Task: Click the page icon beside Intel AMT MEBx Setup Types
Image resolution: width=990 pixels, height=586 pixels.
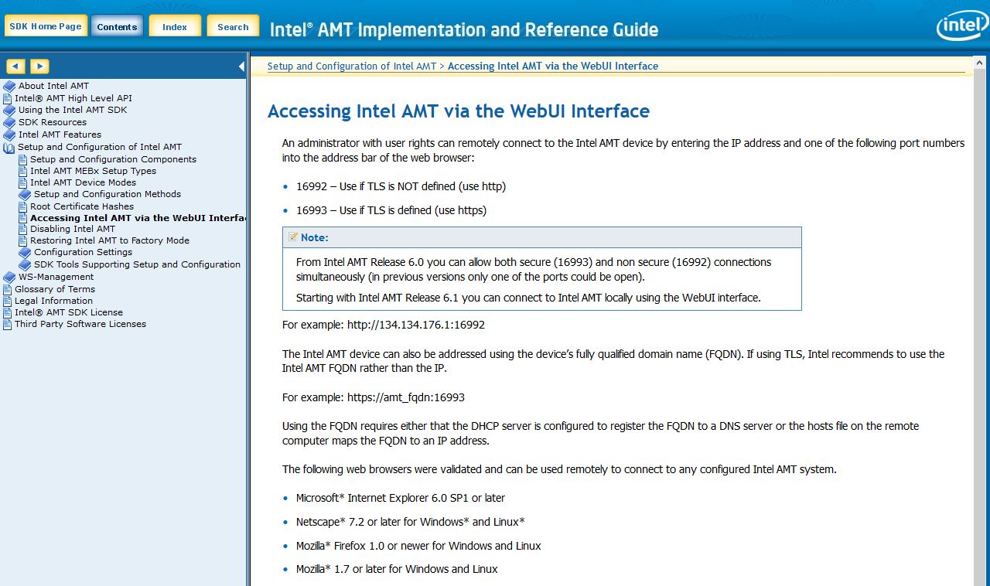Action: [23, 171]
